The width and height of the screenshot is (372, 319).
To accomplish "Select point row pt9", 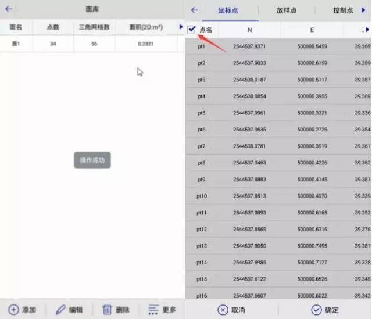I will pyautogui.click(x=278, y=180).
